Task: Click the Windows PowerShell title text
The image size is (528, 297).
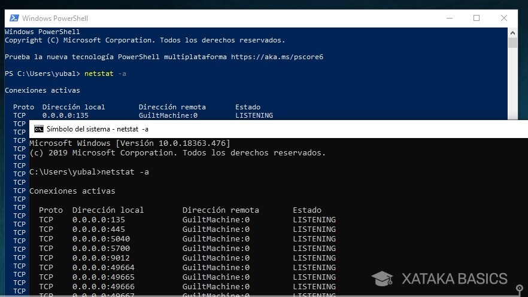Action: [55, 18]
